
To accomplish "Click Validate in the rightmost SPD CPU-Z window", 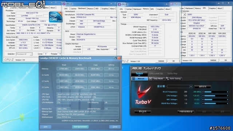I will click(213, 60).
